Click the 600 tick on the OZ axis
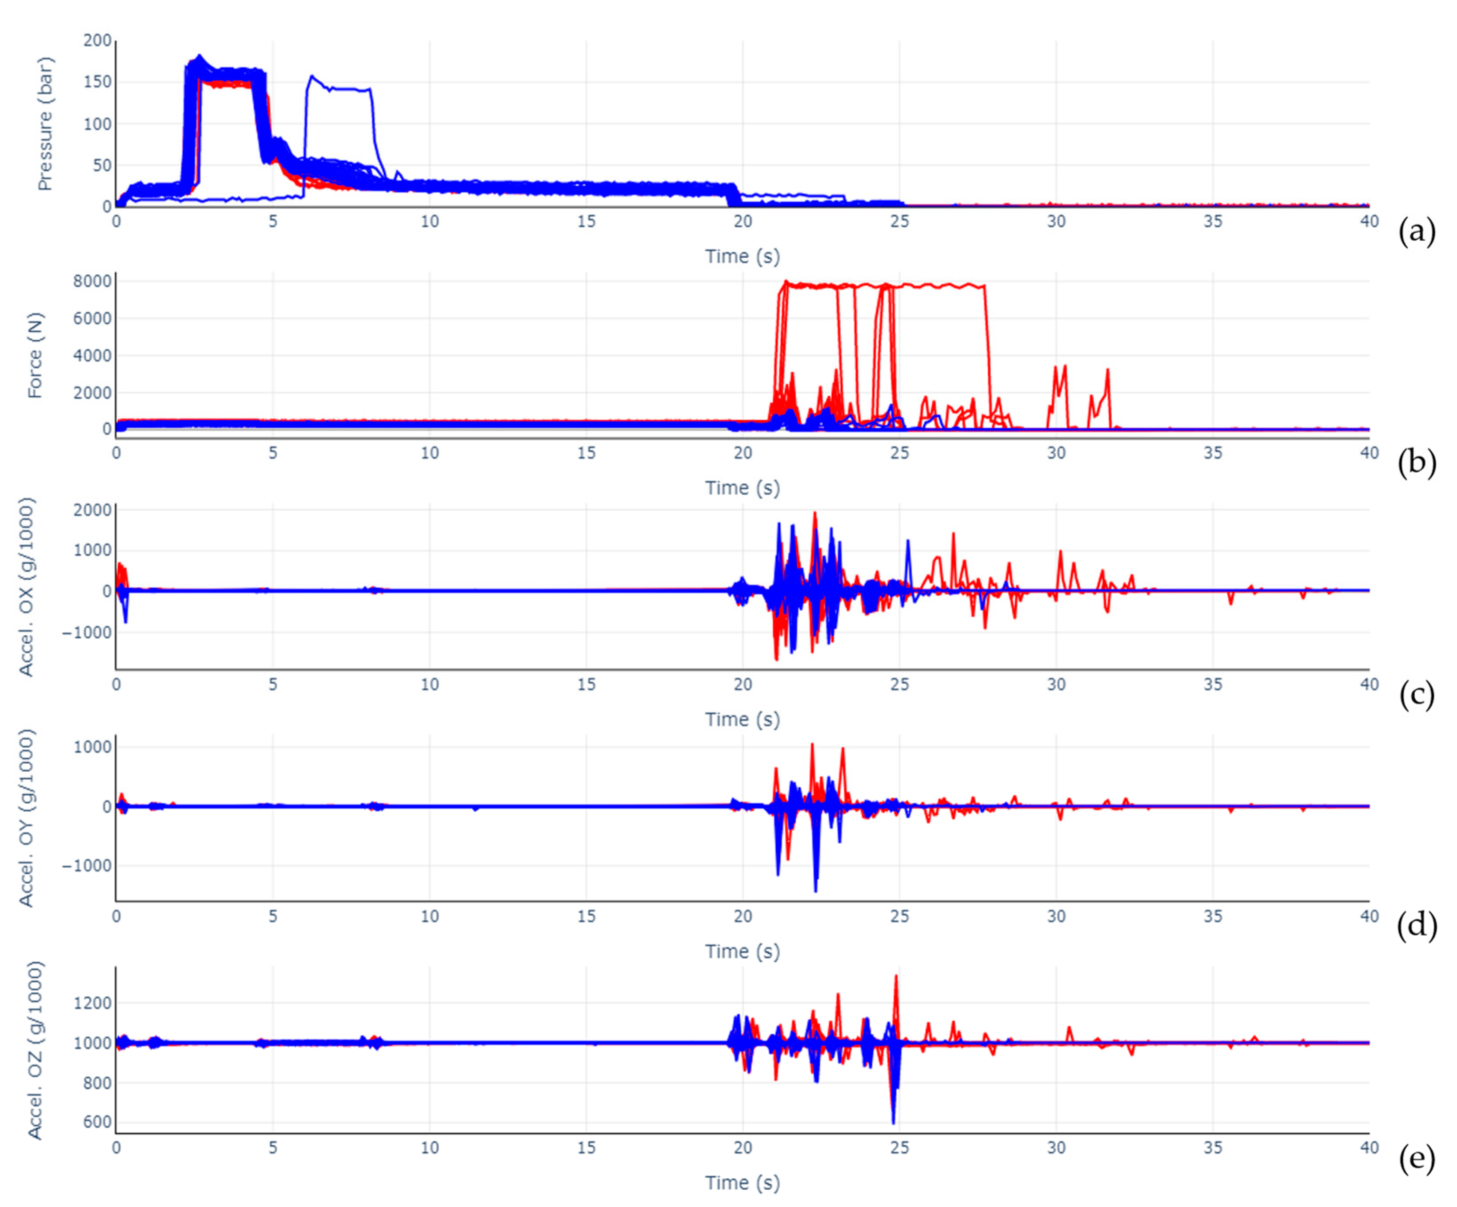1457x1207 pixels. [97, 1122]
